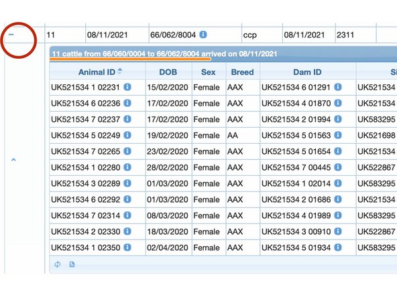Show info for animal UK521534 6 02292
This screenshot has height=297, width=397.
pos(127,199)
